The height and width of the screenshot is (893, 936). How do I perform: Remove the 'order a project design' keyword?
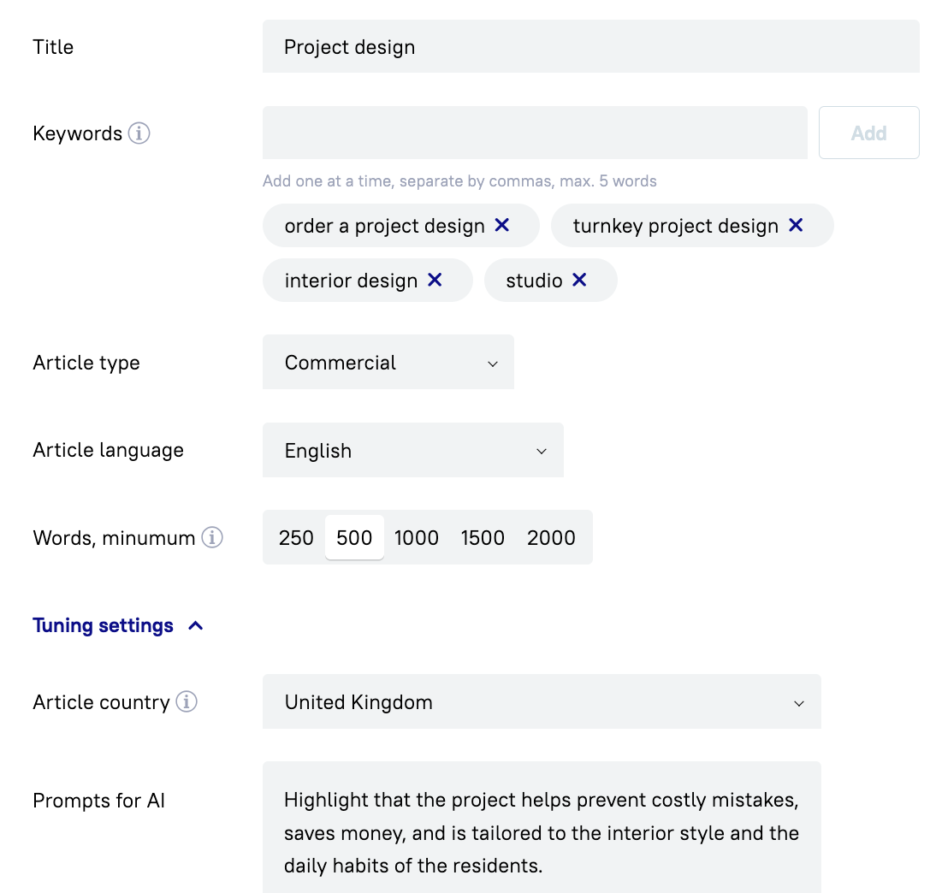click(502, 225)
